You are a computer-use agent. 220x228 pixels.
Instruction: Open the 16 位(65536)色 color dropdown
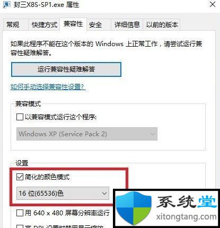click(x=63, y=193)
